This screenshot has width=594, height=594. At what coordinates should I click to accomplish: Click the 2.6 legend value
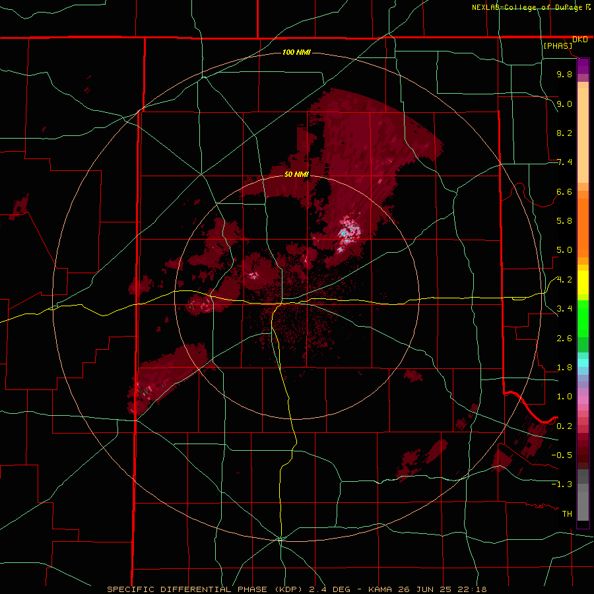[x=564, y=339]
